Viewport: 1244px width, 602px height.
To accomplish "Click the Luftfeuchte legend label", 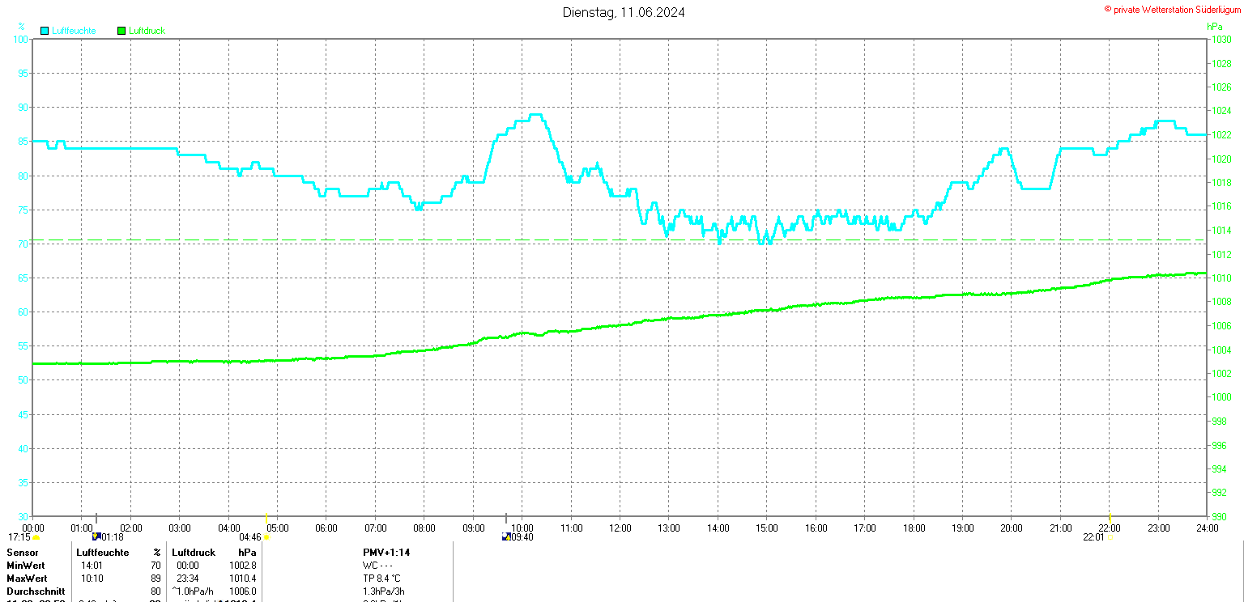I will 74,31.
